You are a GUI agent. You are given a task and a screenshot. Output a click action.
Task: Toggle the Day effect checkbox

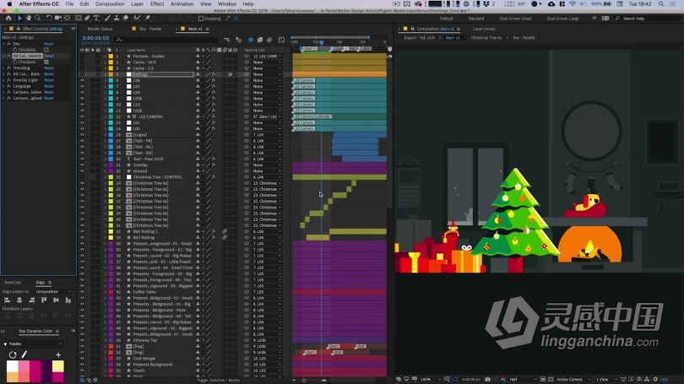(x=46, y=50)
